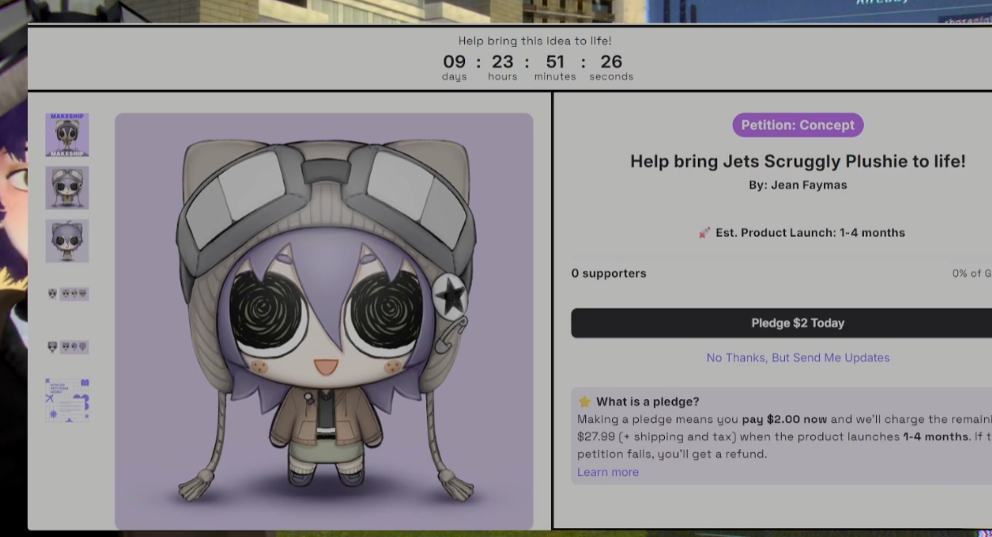
Task: Click No Thanks, But Send Me Updates
Action: 798,358
